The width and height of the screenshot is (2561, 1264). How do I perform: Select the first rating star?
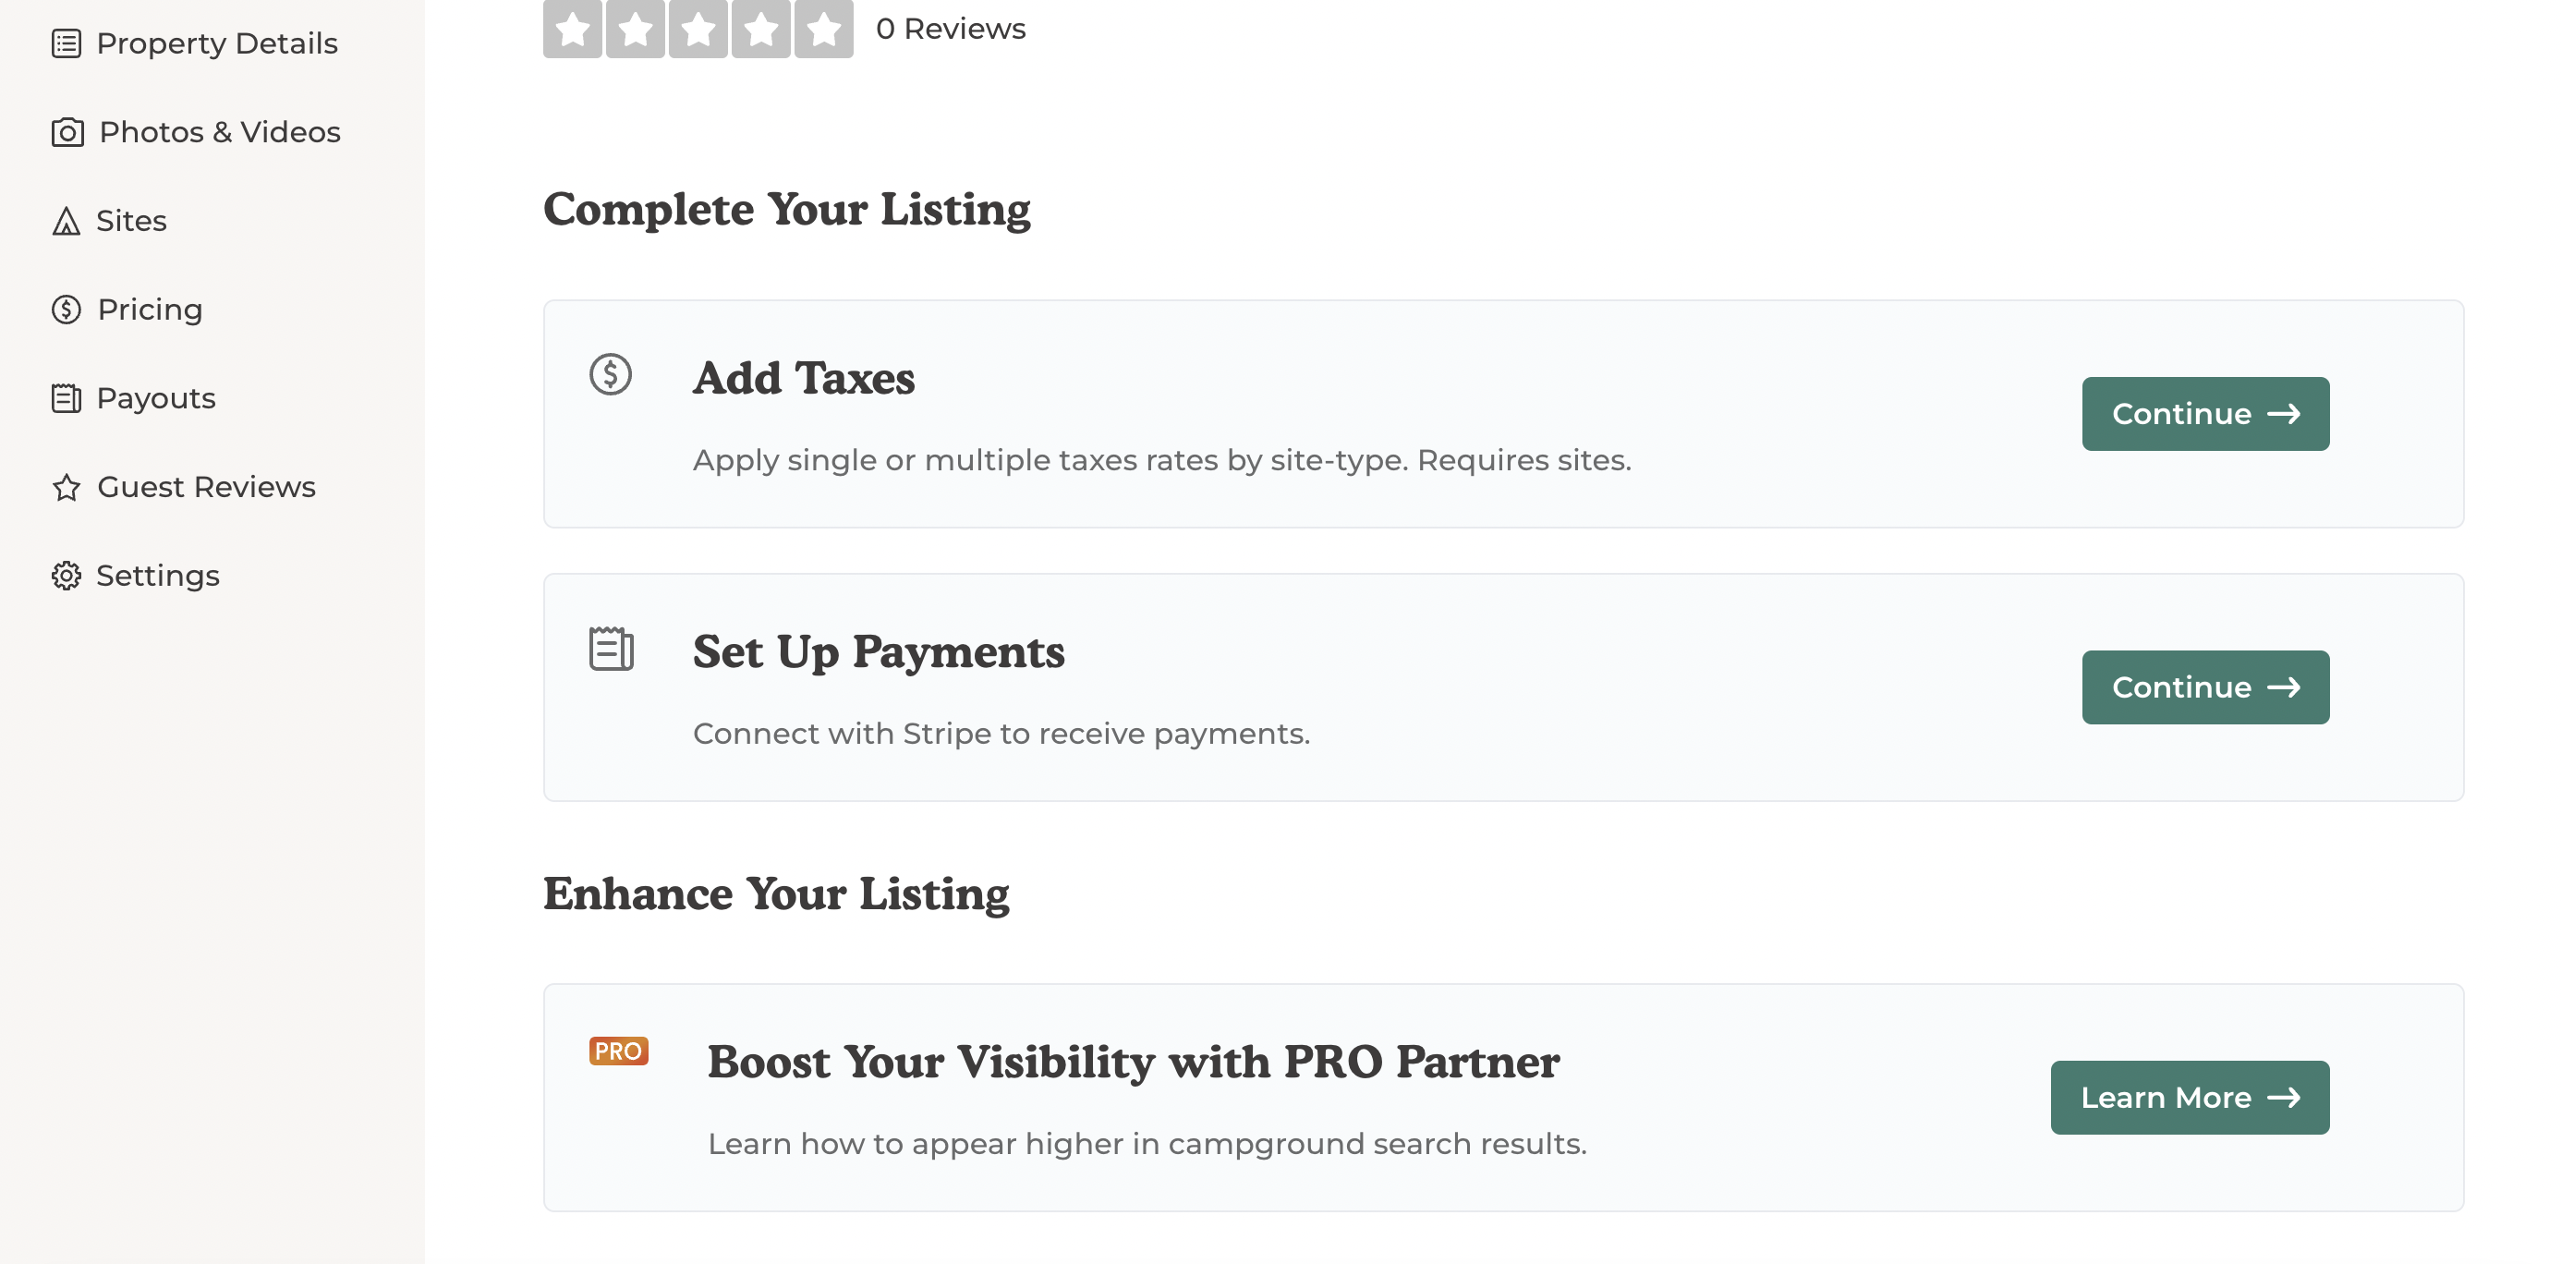[573, 29]
